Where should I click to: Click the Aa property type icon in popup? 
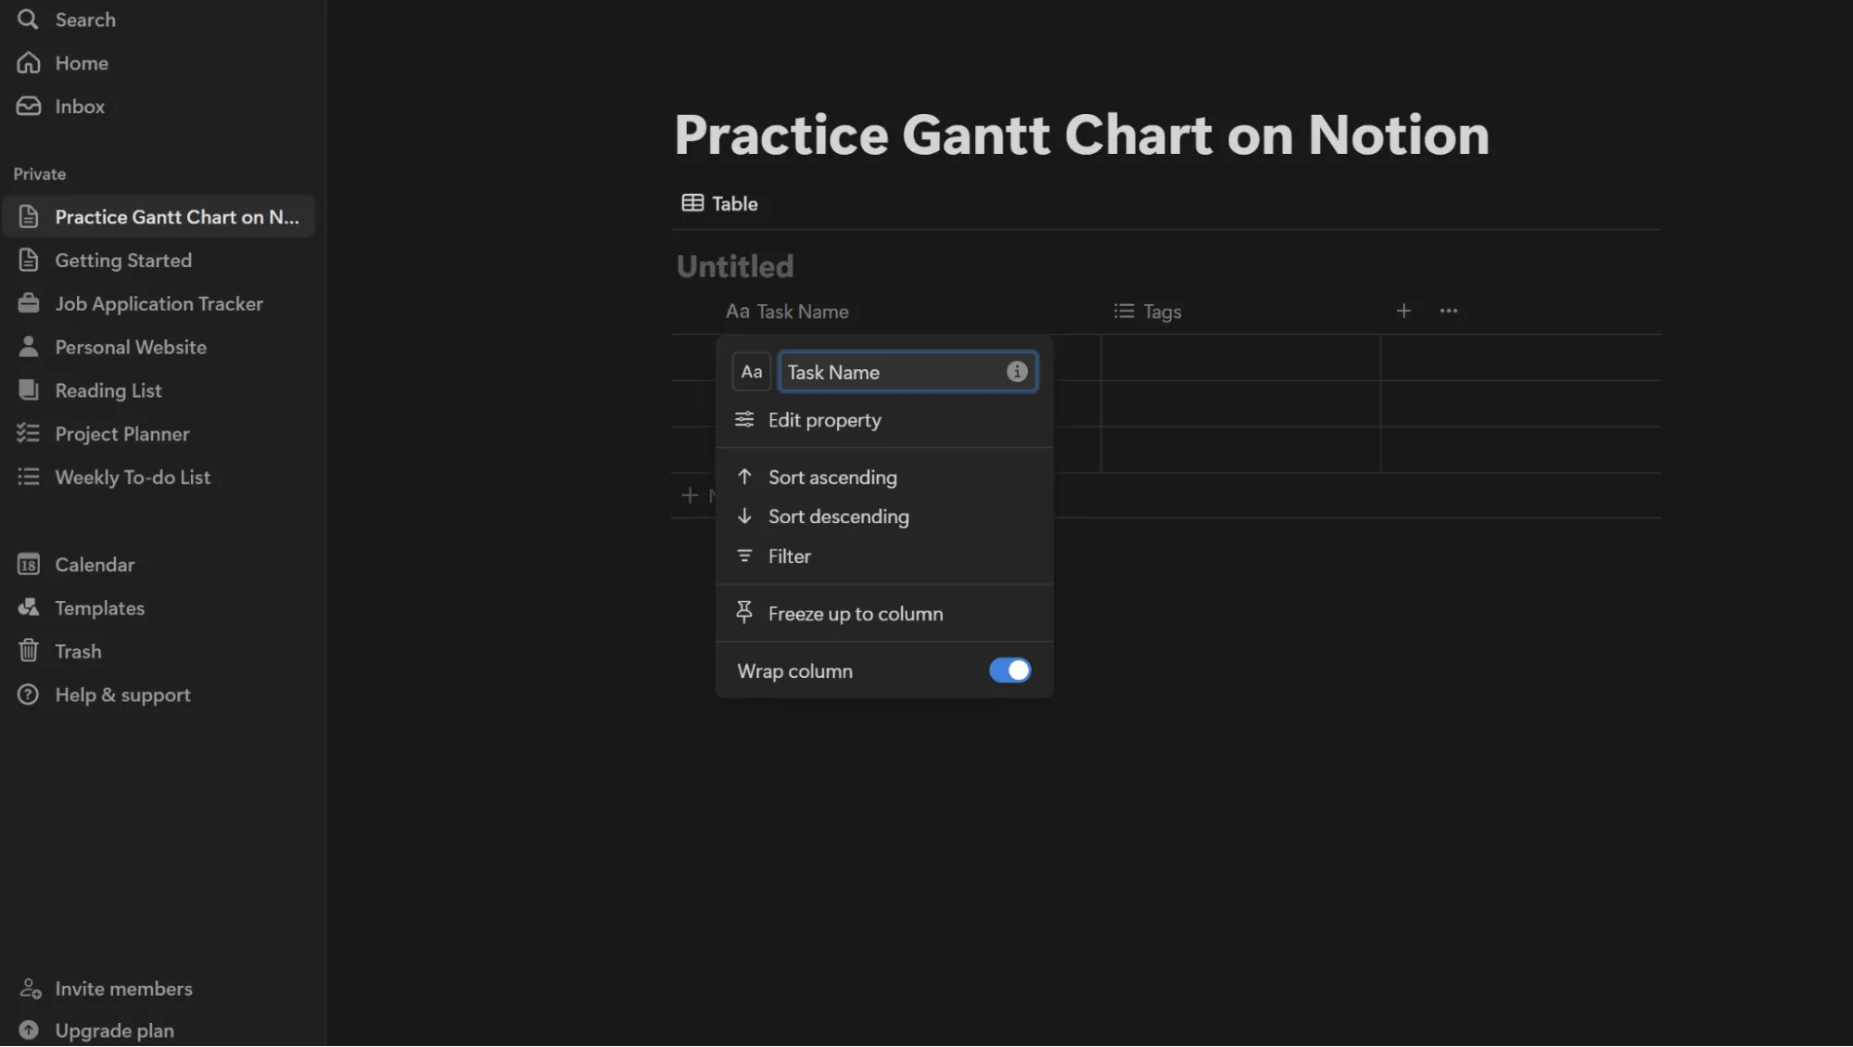[751, 372]
